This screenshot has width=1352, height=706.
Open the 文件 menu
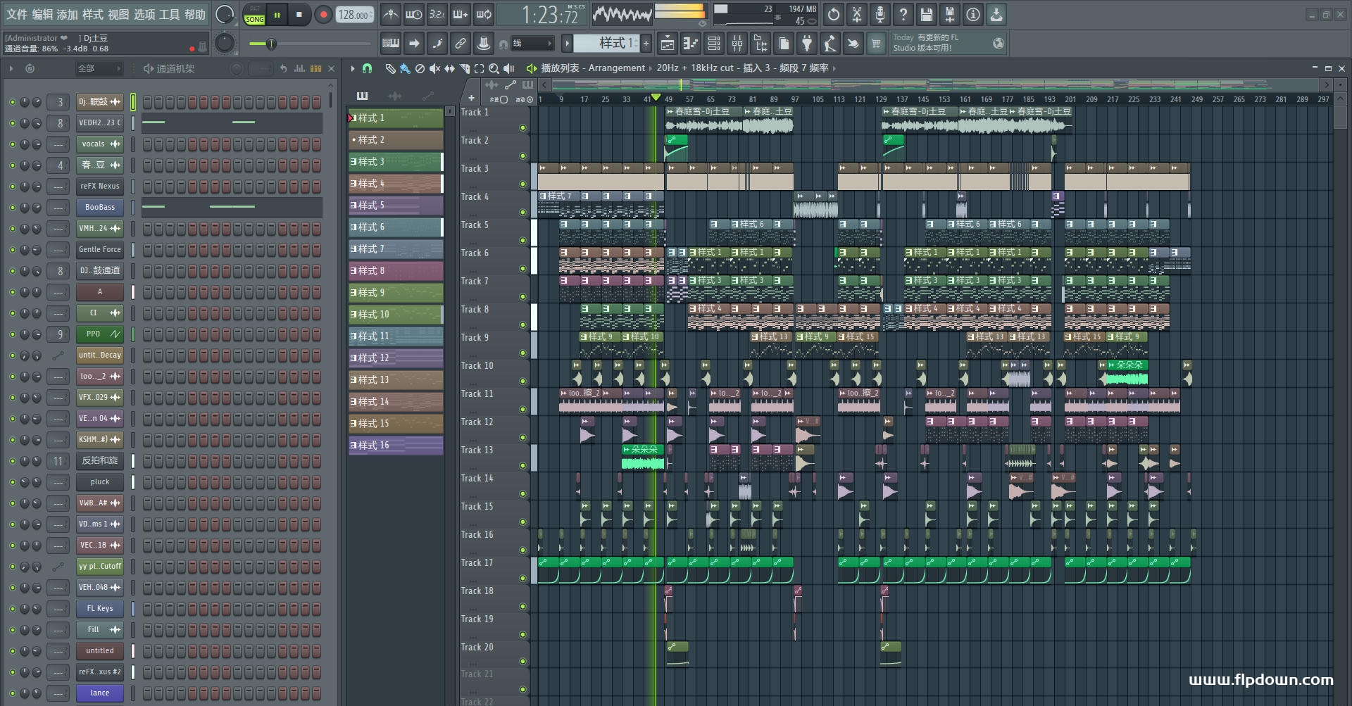[x=17, y=14]
